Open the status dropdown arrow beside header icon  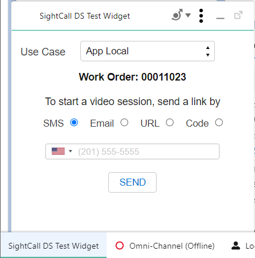[188, 15]
